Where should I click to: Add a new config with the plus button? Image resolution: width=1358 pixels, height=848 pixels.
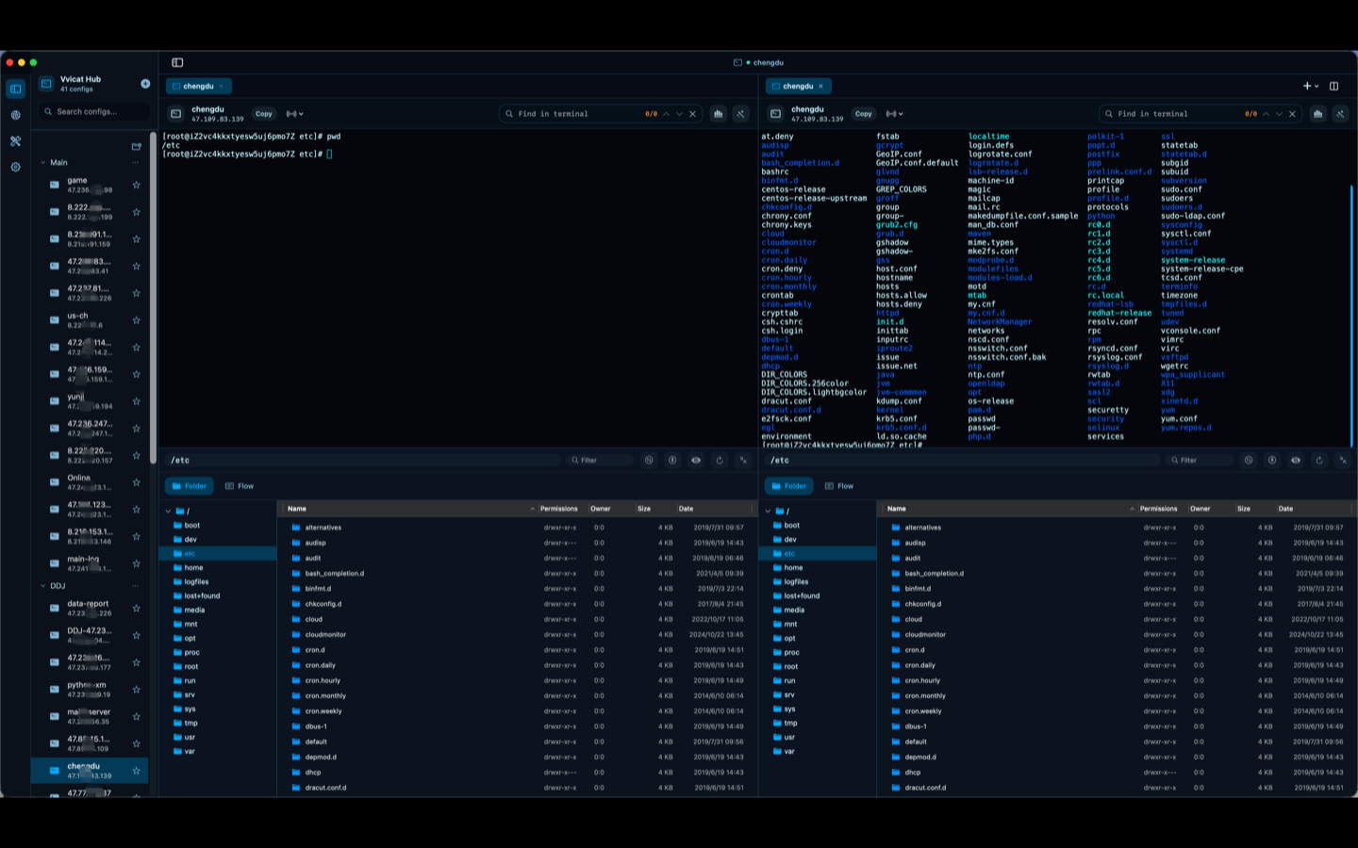point(145,84)
